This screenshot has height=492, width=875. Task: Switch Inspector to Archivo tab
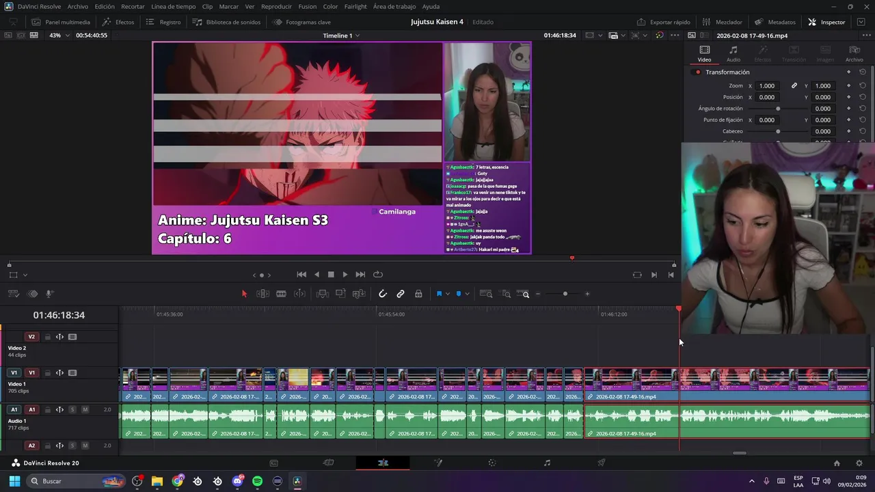(x=854, y=53)
